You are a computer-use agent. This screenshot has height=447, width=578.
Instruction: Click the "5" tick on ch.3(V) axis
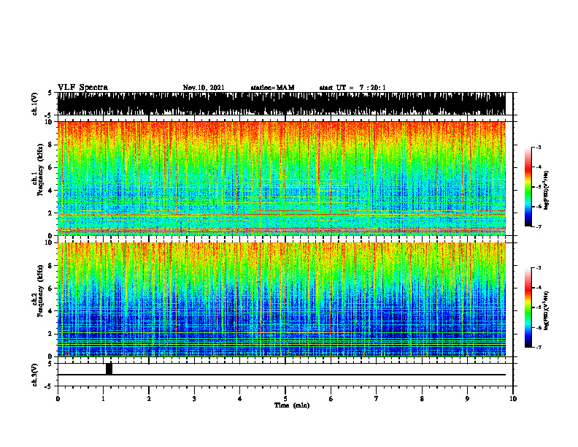pos(51,363)
